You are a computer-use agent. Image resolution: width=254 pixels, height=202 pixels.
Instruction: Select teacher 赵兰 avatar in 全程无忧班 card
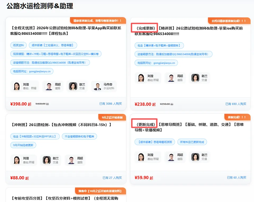pyautogui.click(x=73, y=86)
